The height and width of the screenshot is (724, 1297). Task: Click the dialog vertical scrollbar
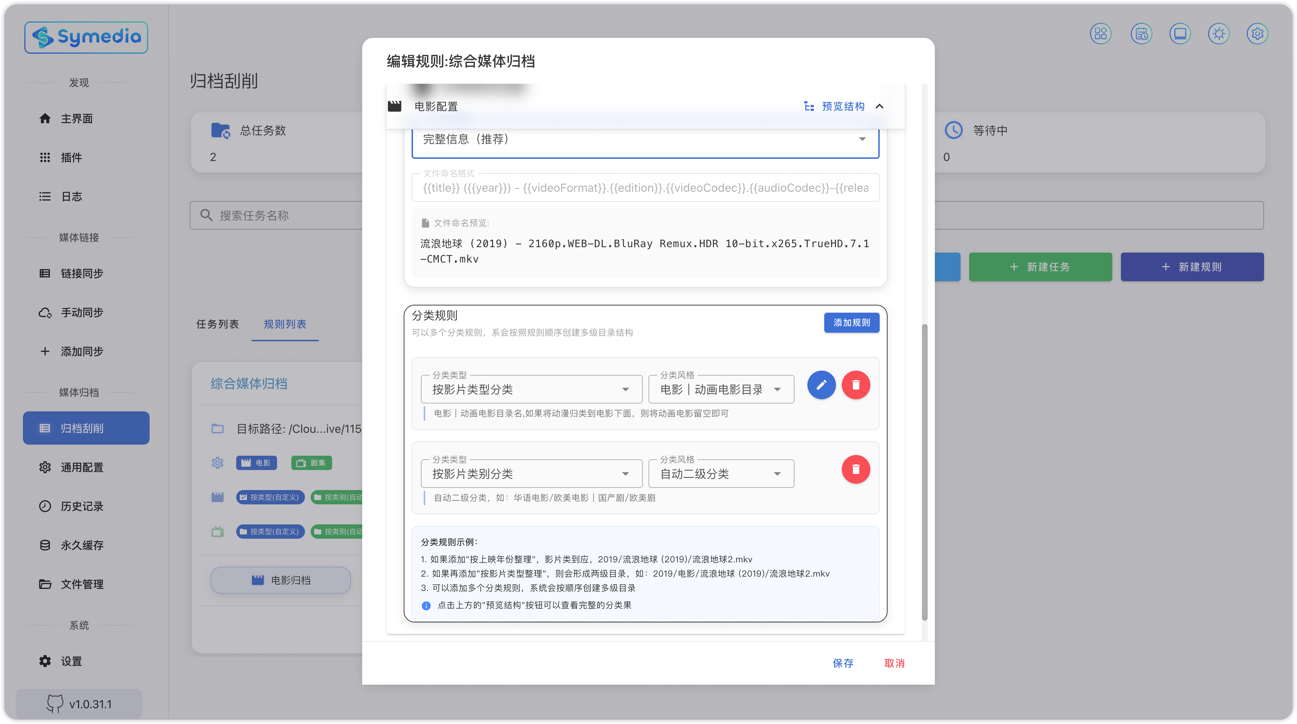pyautogui.click(x=924, y=473)
